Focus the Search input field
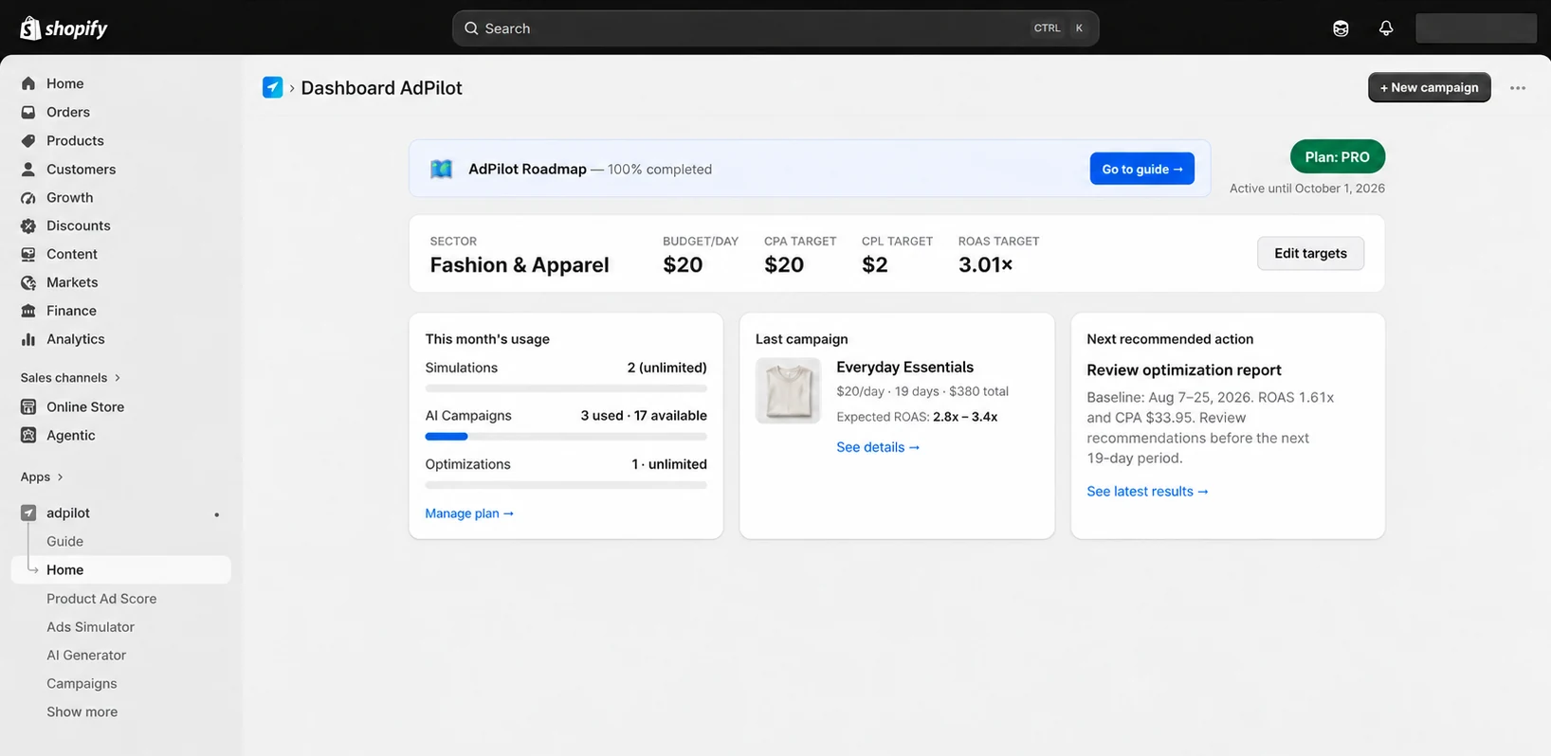1551x756 pixels. 775,28
